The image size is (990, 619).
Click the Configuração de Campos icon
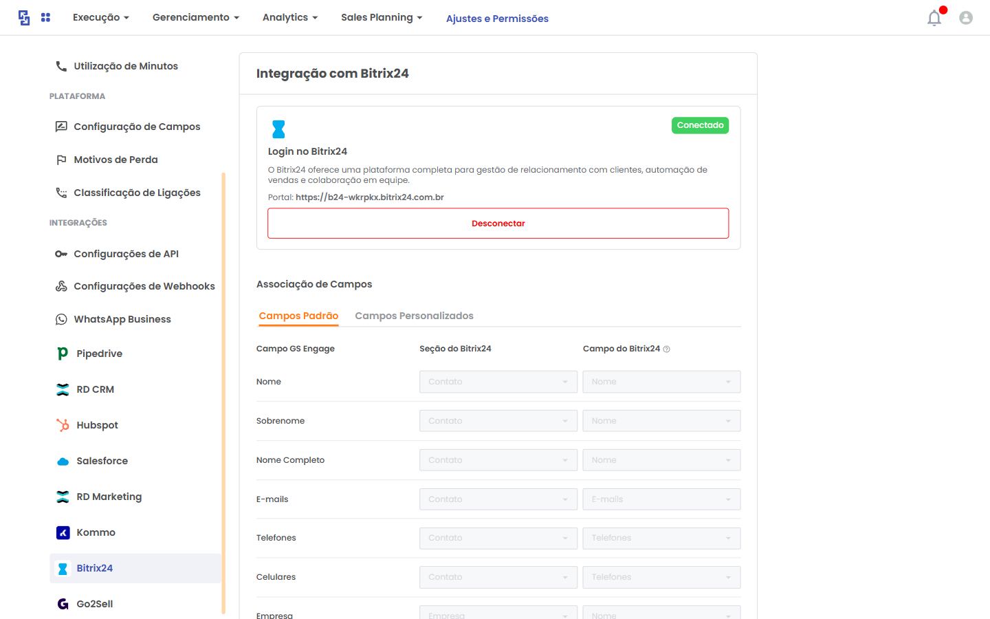[x=61, y=127]
